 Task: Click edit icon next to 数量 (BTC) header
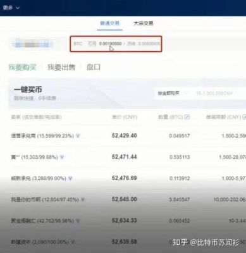[187, 117]
